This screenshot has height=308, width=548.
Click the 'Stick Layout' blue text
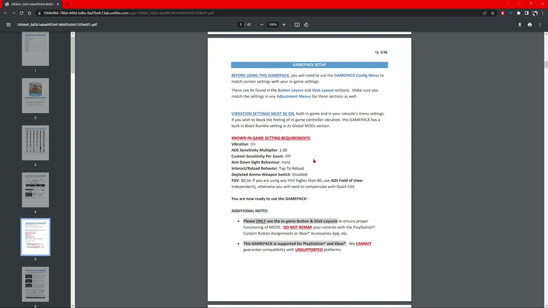tap(322, 90)
